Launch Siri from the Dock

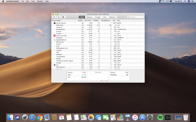18,117
